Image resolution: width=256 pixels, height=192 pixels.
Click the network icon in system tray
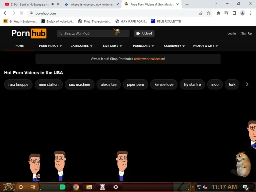199,187
